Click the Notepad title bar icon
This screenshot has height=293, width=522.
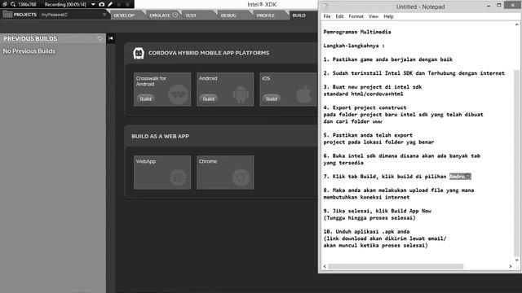pos(325,7)
